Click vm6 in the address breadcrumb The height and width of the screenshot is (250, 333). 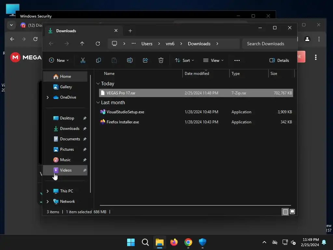pos(170,44)
